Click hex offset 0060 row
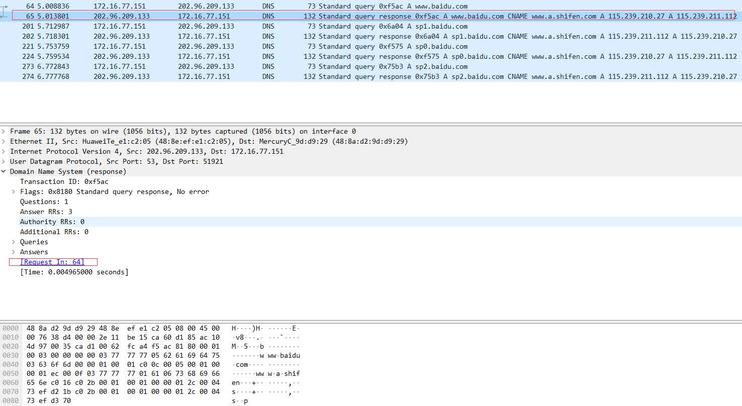Screen dimensions: 742x406 (x=151, y=382)
